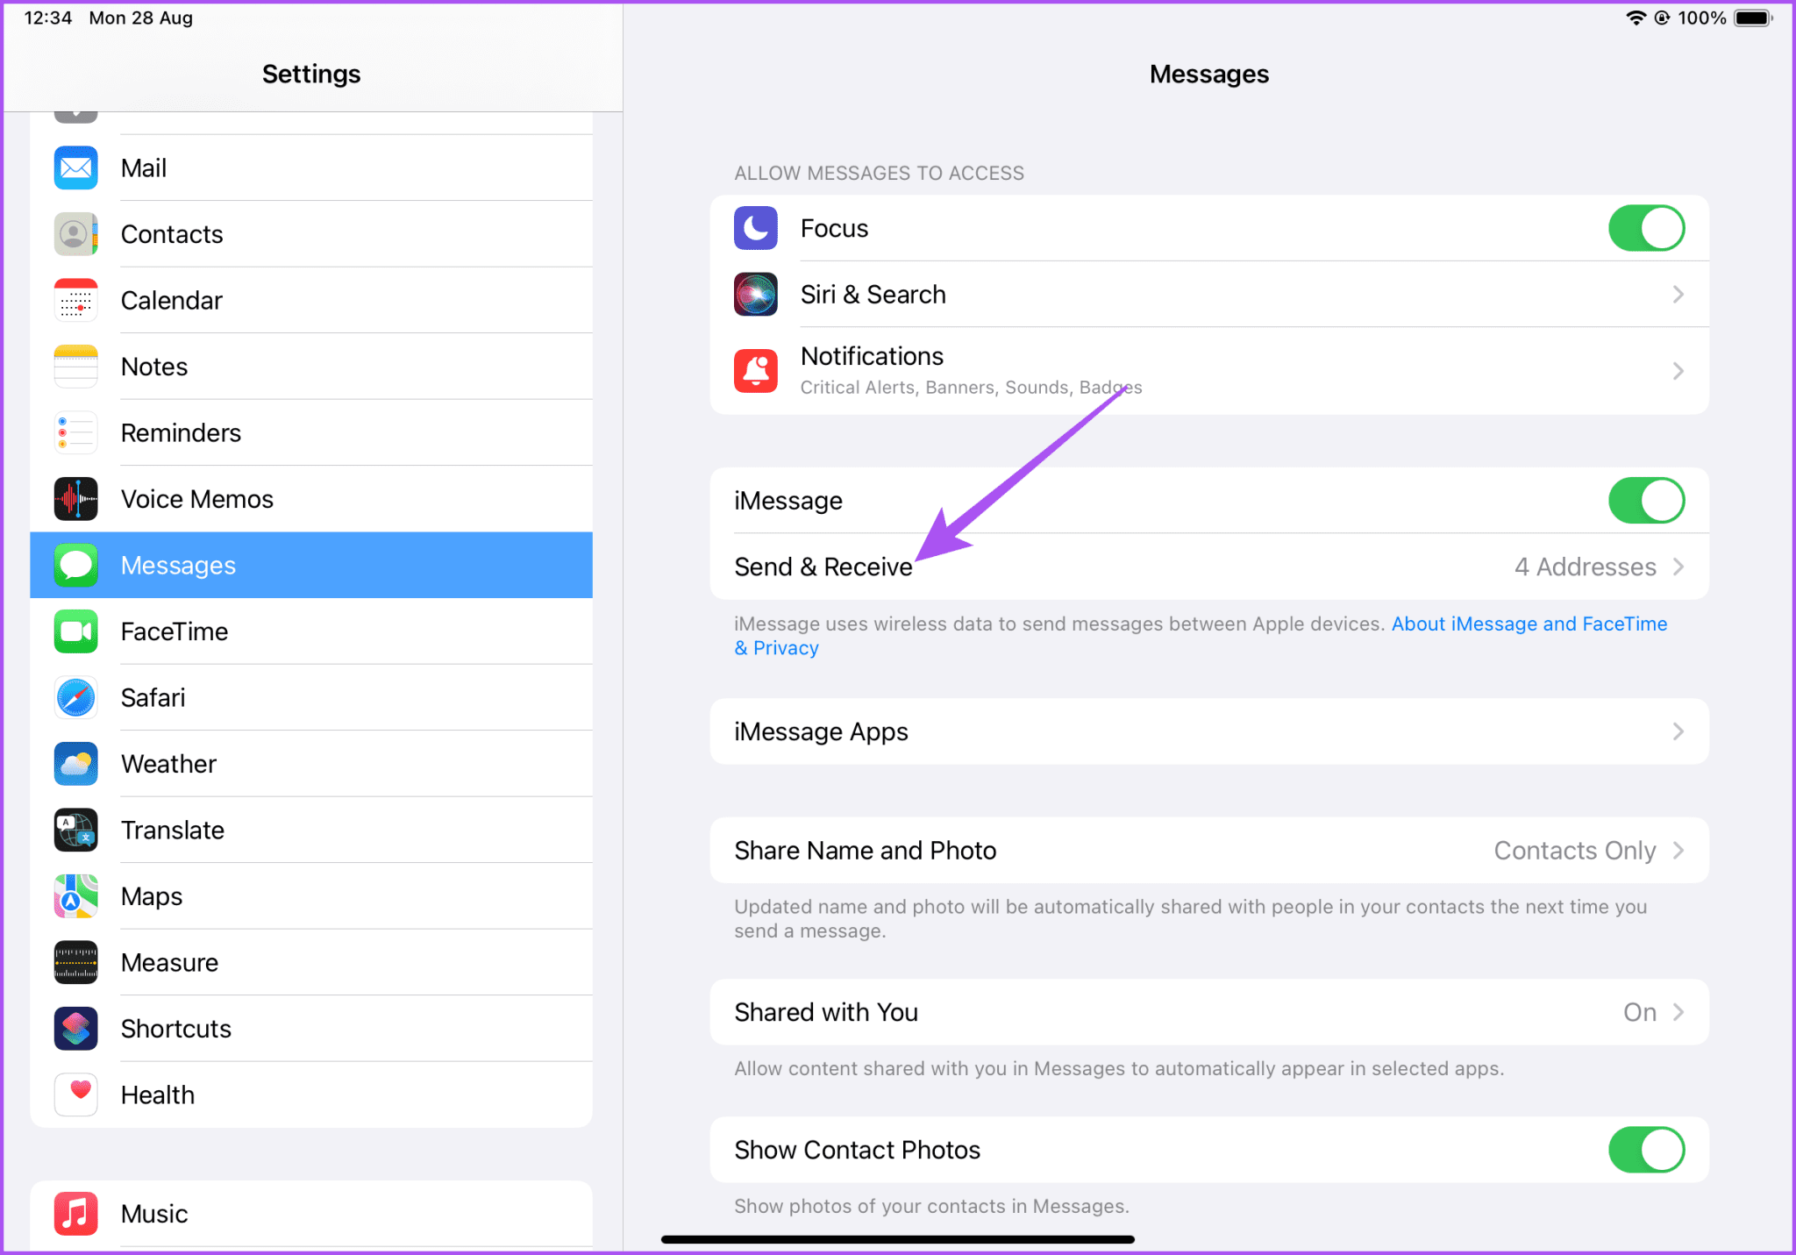This screenshot has height=1255, width=1796.
Task: Click the Notifications bell icon
Action: (755, 370)
